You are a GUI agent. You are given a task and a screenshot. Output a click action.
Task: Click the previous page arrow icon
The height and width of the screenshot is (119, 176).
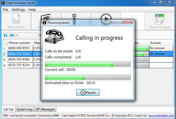11,35
